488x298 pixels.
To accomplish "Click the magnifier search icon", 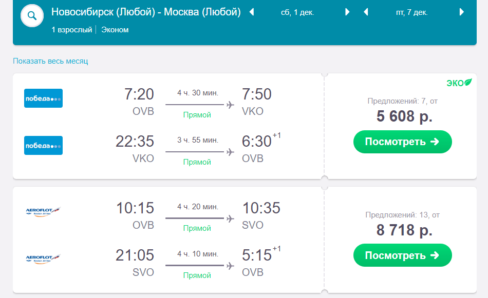I will point(32,15).
